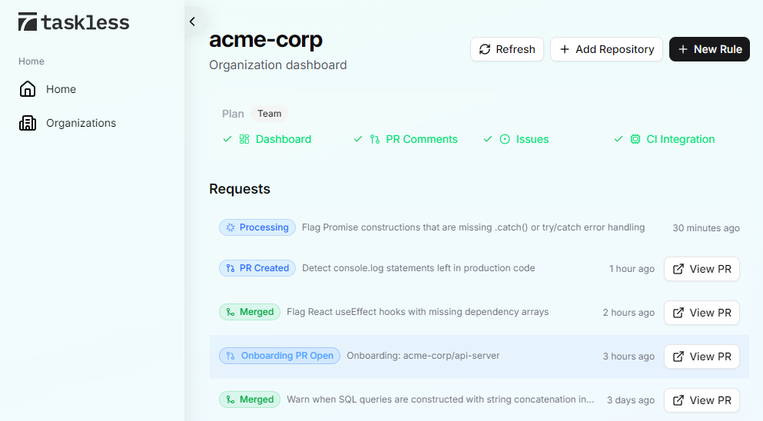
Task: View PR for React useEffect request
Action: pos(702,313)
